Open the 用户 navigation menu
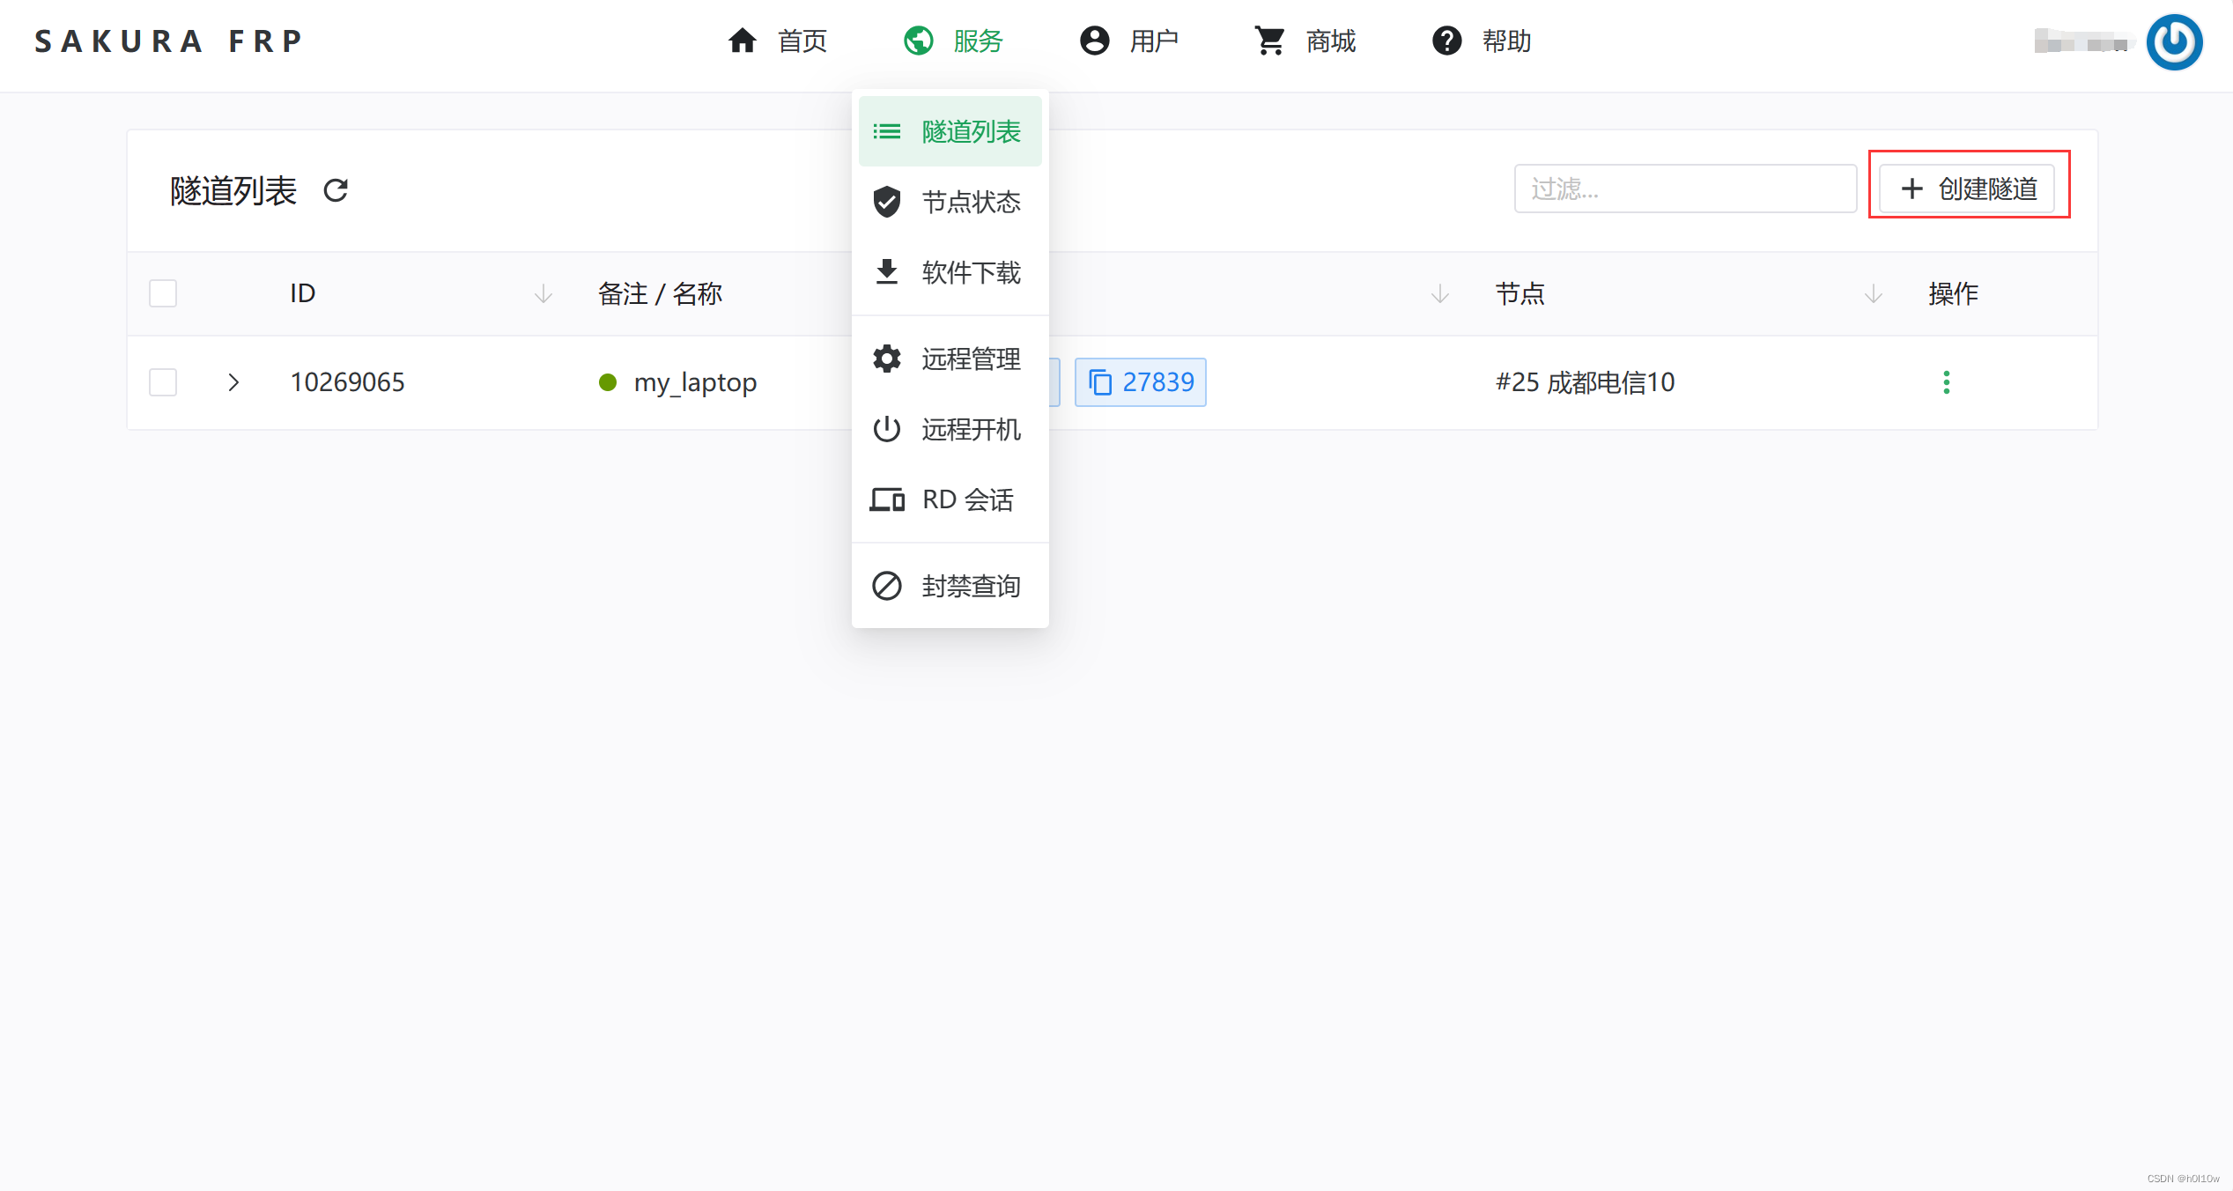Screen dimensions: 2233x1191 pos(1129,41)
